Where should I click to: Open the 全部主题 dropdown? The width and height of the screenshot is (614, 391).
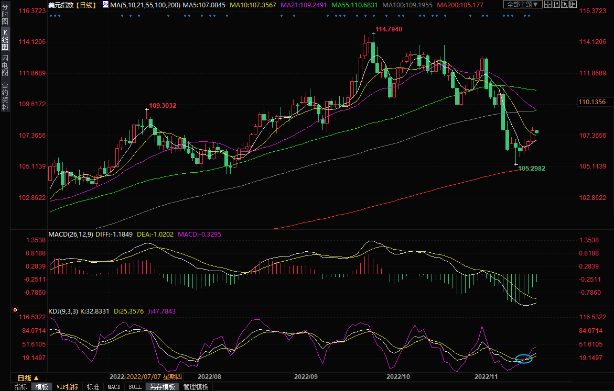(x=520, y=4)
